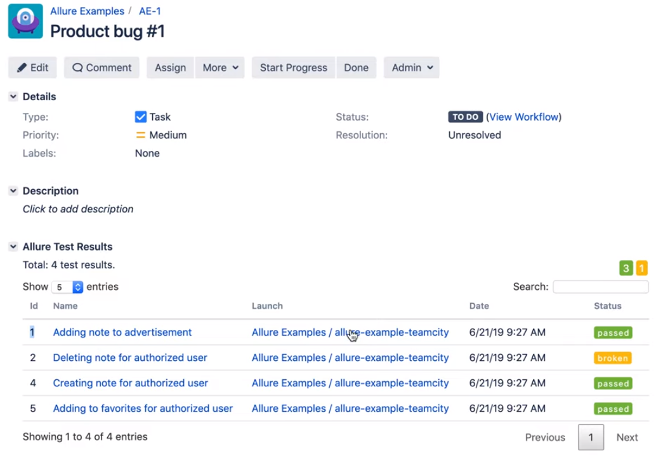Collapse the Description section
656x458 pixels.
pos(13,191)
